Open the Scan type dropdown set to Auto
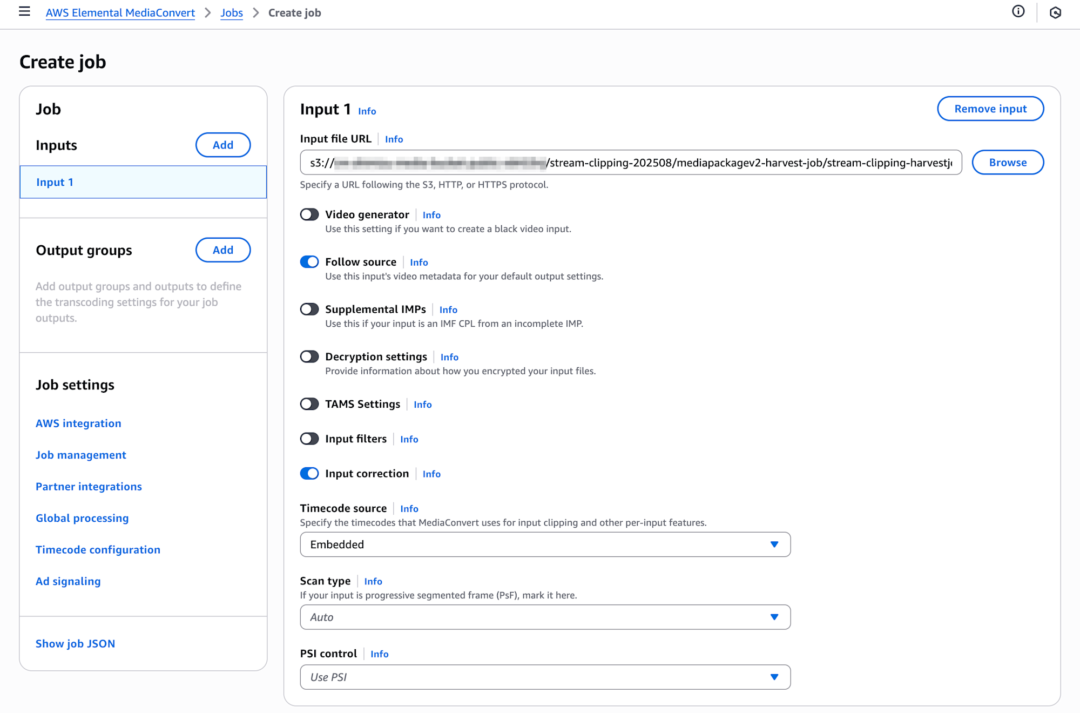The height and width of the screenshot is (713, 1080). point(545,617)
